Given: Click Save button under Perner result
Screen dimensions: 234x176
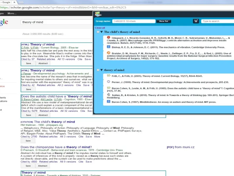Looking at the screenshot, I should [28, 89].
